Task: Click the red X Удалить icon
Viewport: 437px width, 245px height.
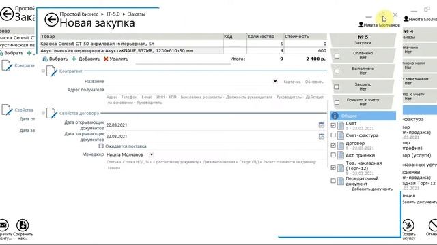Action: (106, 59)
